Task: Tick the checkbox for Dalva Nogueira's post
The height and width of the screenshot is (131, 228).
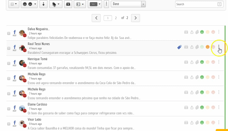Action: (9, 33)
